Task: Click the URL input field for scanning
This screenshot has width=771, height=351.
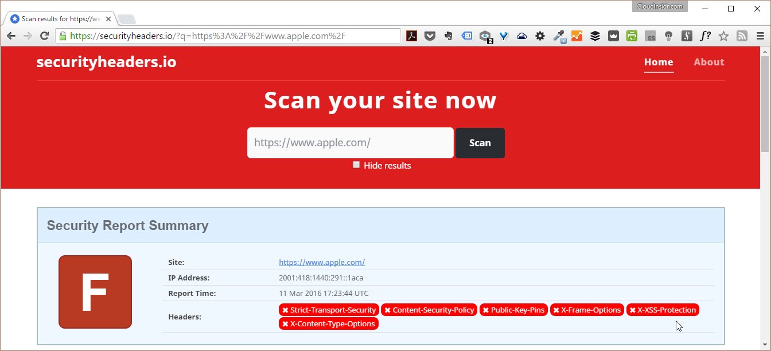Action: coord(350,143)
